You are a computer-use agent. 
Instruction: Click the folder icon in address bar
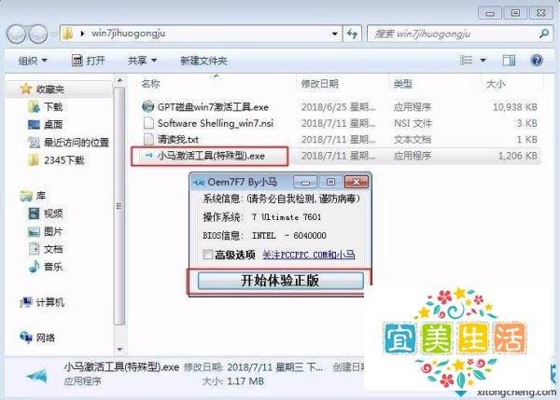68,34
